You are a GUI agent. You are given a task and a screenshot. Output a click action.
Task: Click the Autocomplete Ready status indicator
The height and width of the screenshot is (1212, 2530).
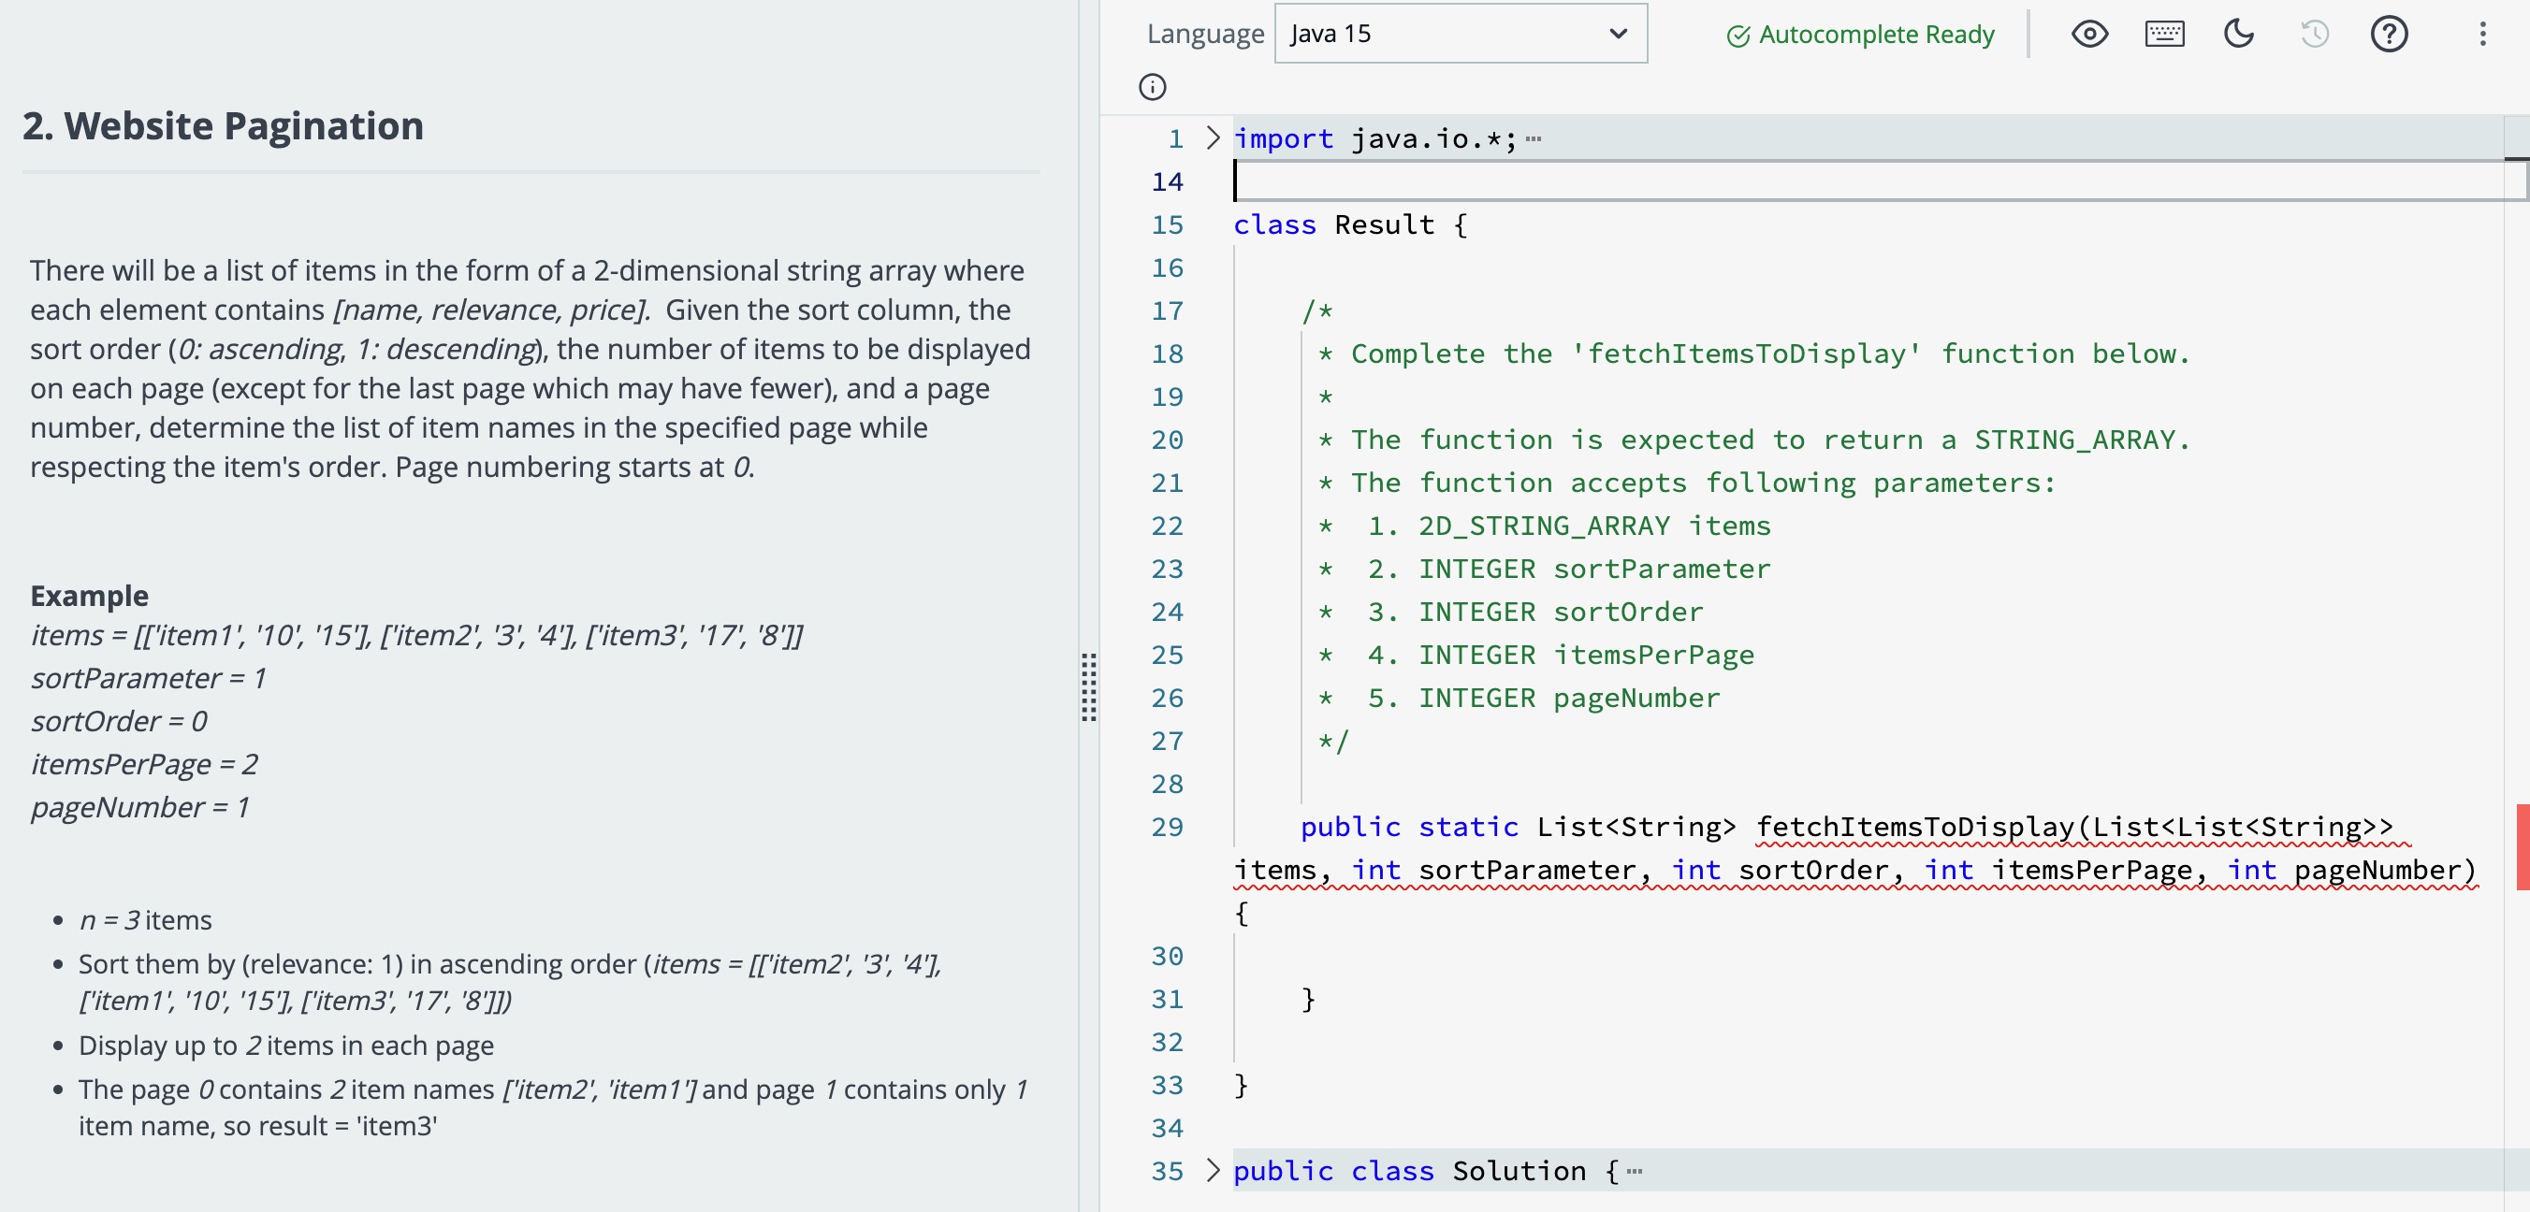pyautogui.click(x=1860, y=35)
